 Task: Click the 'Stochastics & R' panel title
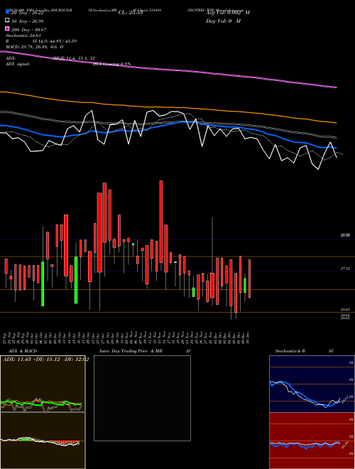tap(290, 351)
